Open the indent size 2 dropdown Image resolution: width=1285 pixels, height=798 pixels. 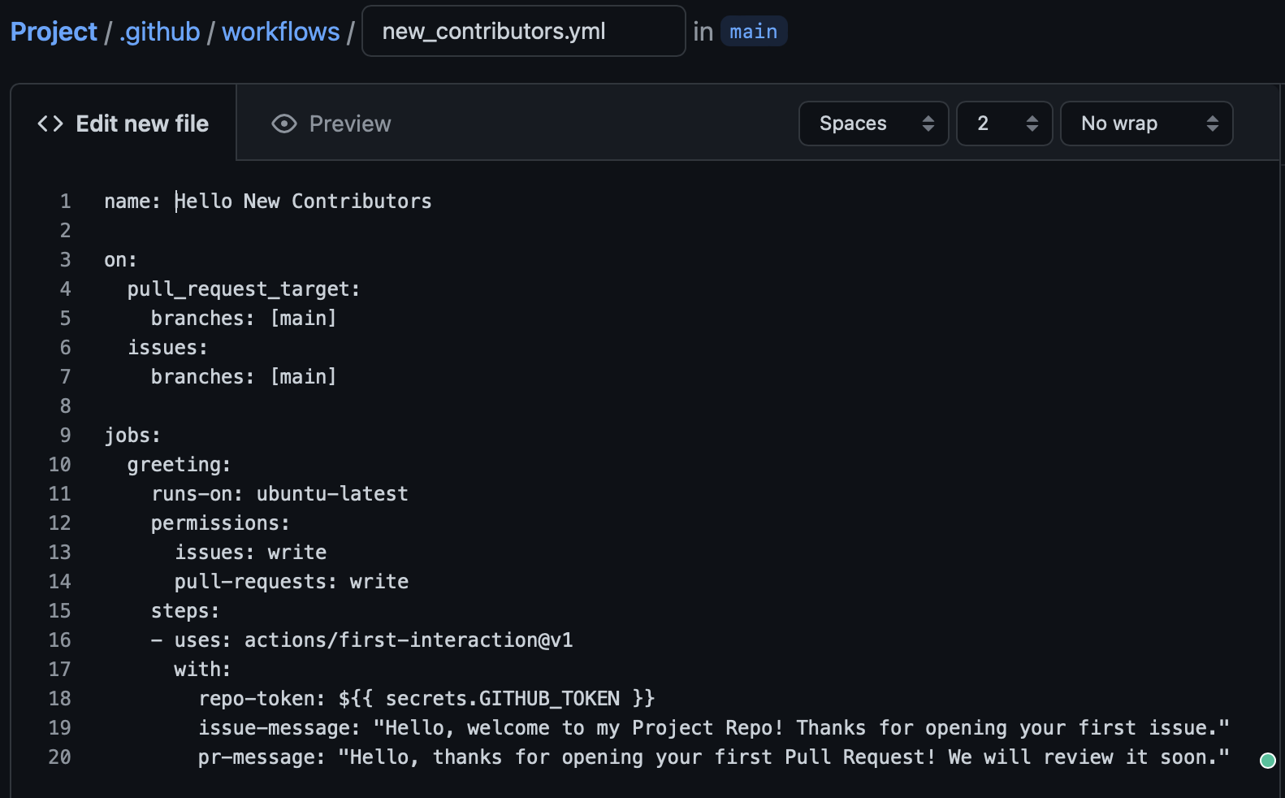click(1005, 124)
